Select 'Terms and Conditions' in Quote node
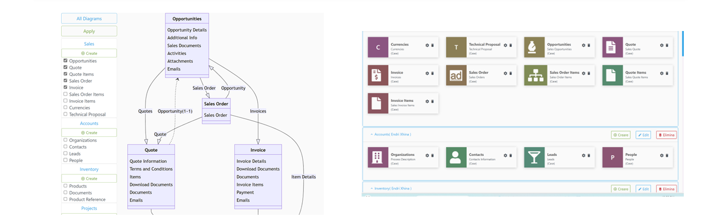Image resolution: width=711 pixels, height=222 pixels. [x=151, y=169]
